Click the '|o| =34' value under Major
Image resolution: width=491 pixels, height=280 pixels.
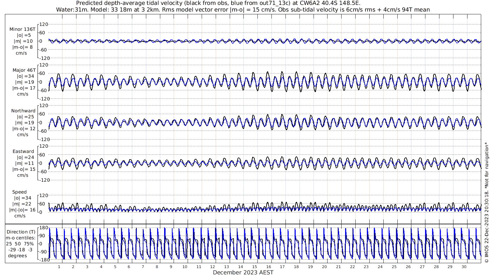(x=24, y=76)
